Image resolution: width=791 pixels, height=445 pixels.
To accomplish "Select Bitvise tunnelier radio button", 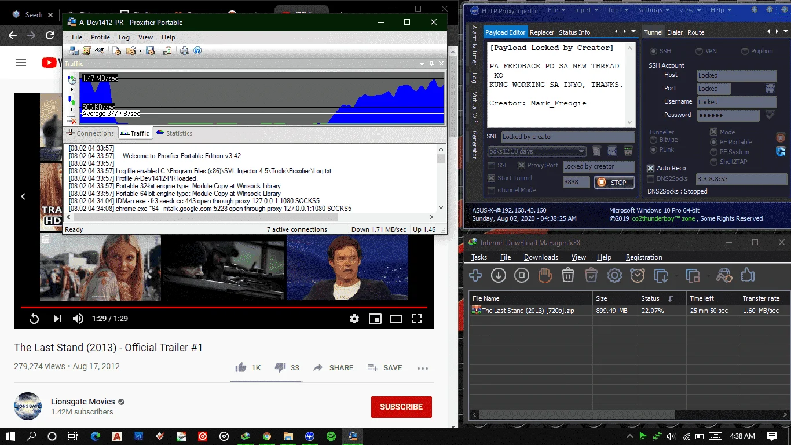I will (x=653, y=140).
